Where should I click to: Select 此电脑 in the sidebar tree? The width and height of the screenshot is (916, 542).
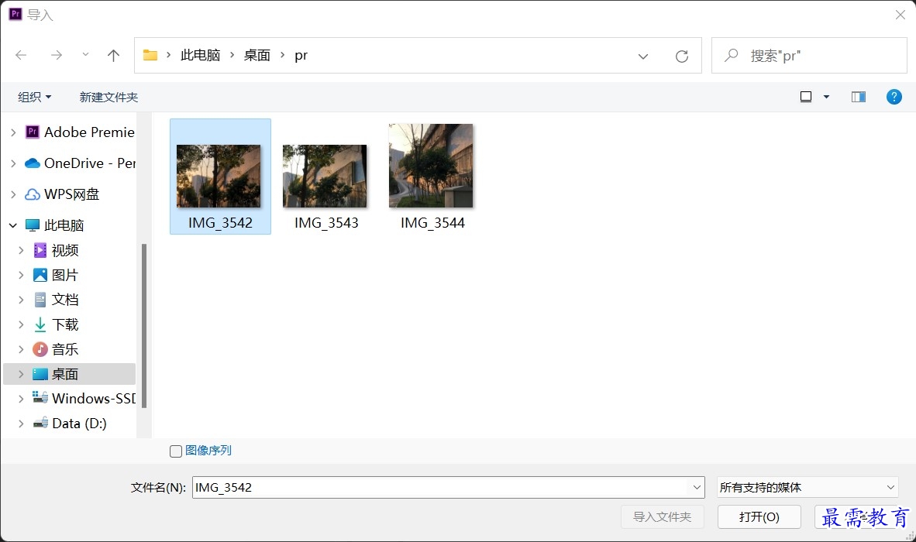(x=56, y=225)
